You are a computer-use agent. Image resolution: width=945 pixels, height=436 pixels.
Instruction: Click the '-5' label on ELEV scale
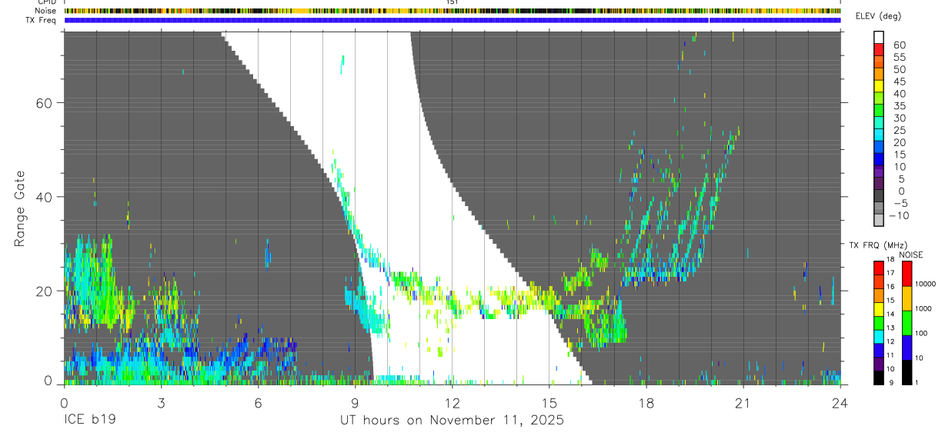point(899,203)
